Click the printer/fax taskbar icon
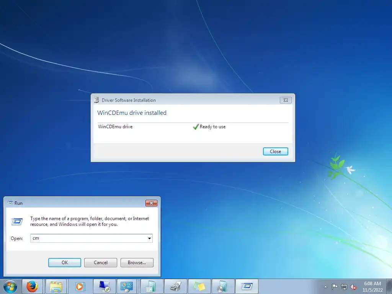This screenshot has width=392, height=294. [x=176, y=286]
